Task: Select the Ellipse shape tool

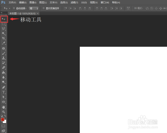Action: (x=4, y=102)
